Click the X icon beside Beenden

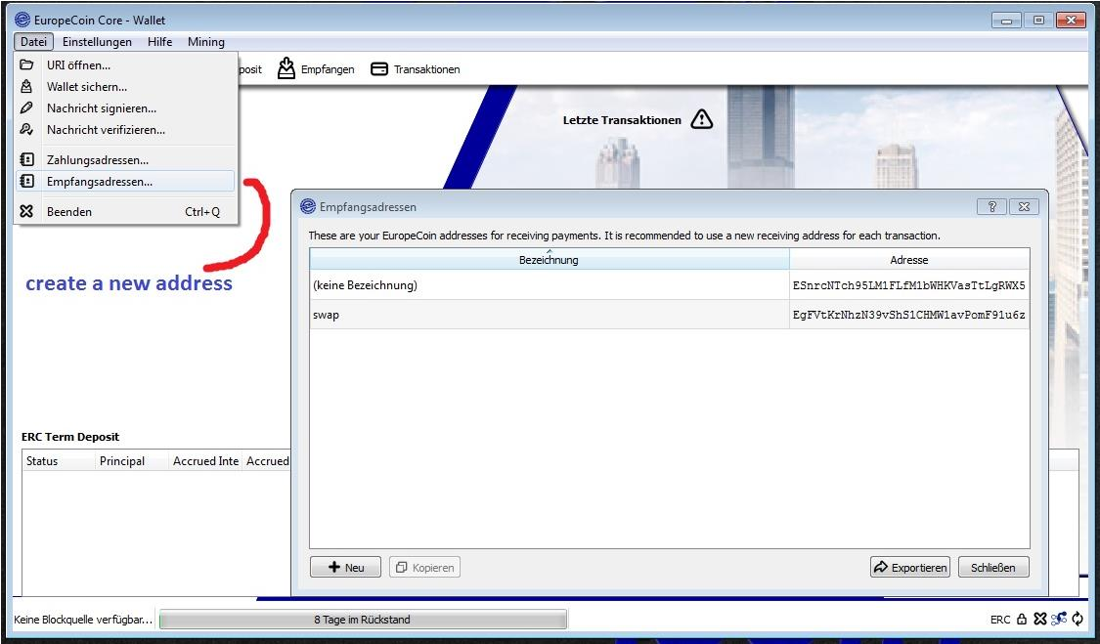26,211
